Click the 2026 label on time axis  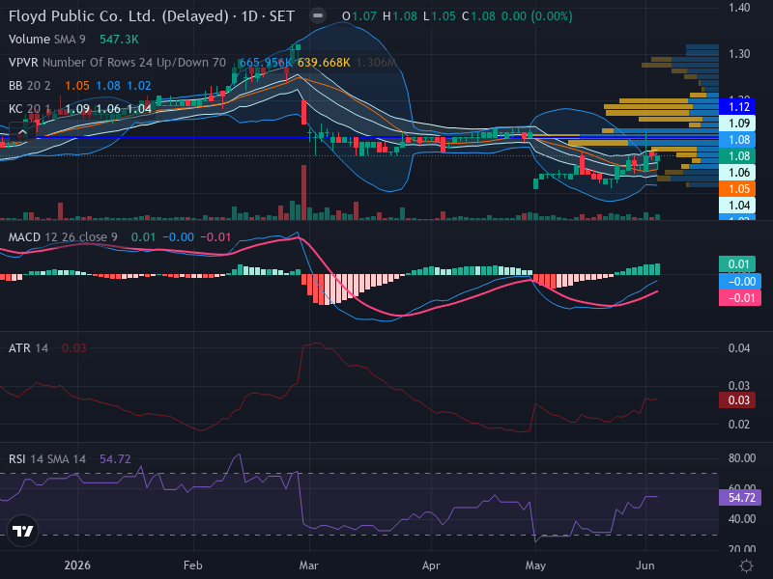[77, 565]
